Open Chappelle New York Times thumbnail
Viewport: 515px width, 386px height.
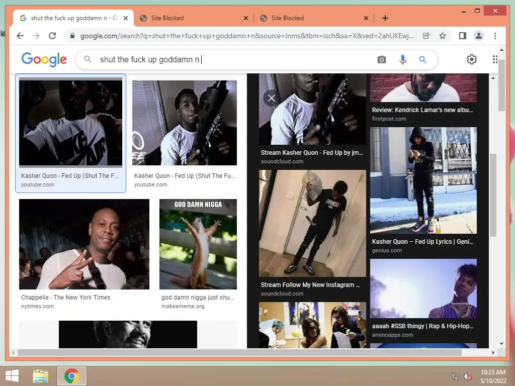click(x=84, y=244)
